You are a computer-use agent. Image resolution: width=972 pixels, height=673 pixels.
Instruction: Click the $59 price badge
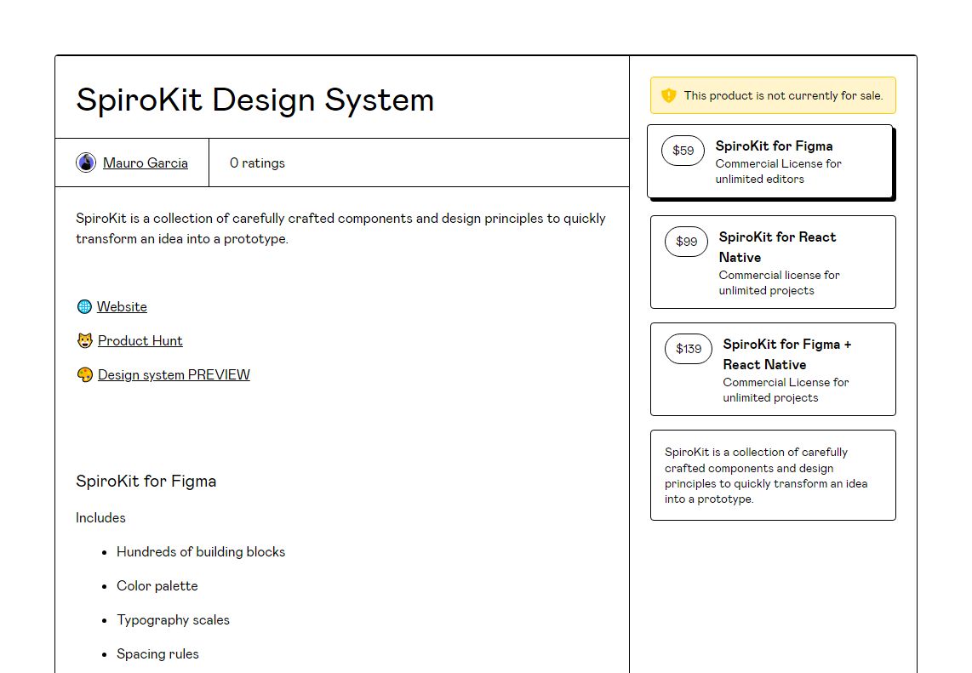(683, 151)
